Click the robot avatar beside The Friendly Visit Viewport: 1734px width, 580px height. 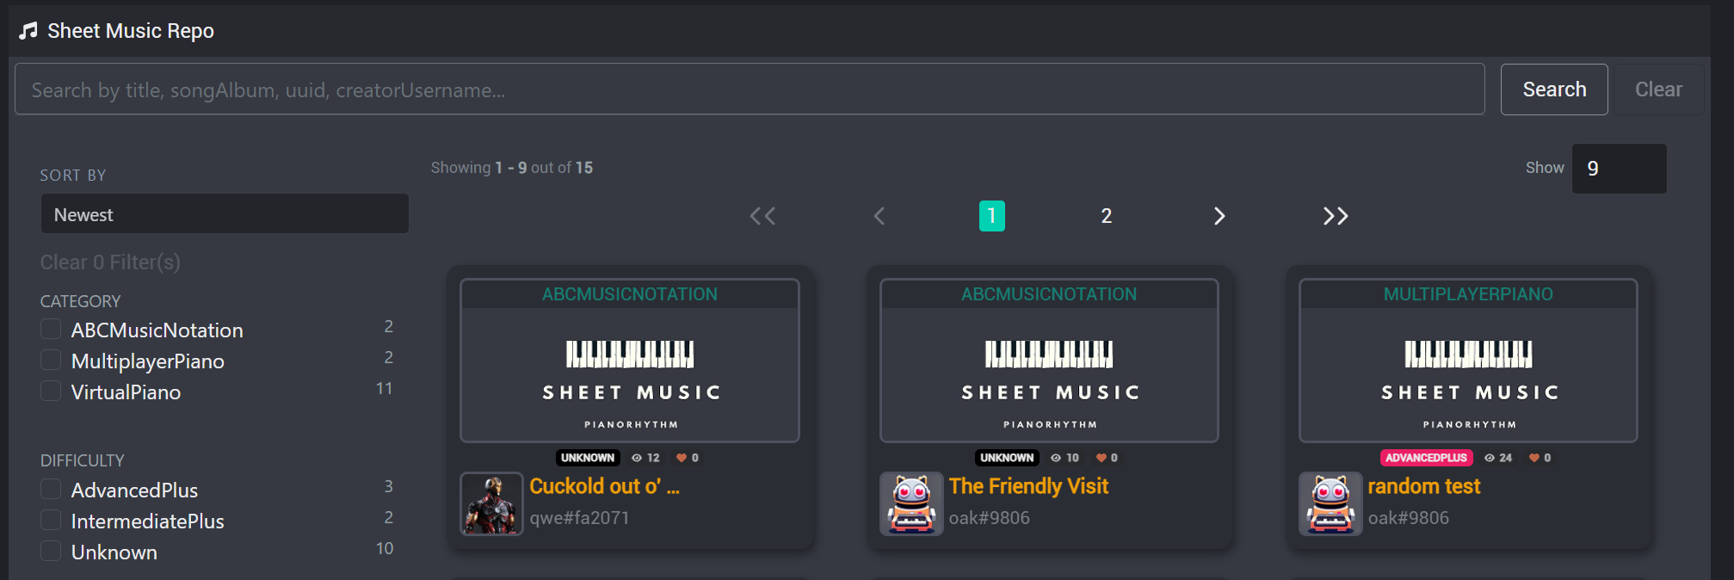[911, 503]
